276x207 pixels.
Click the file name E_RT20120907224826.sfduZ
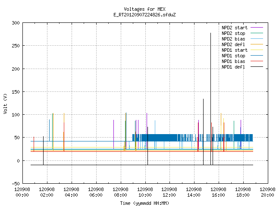(x=144, y=15)
